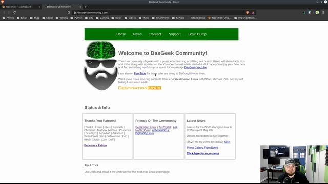Click the 'Latest News' heading
Viewport: 328px width, 184px height.
pos(196,121)
